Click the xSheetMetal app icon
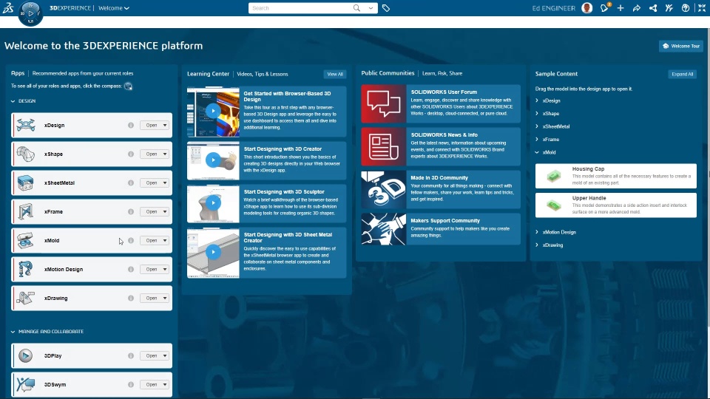Screen dimensions: 710x399 tap(25, 183)
